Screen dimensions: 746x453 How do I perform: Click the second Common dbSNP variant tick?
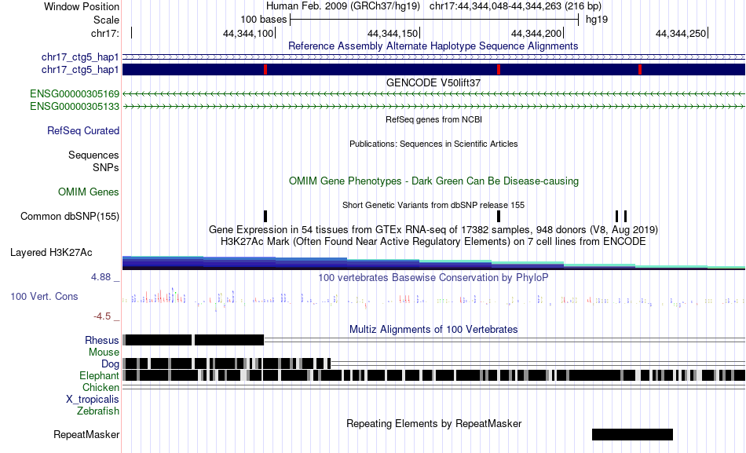499,216
